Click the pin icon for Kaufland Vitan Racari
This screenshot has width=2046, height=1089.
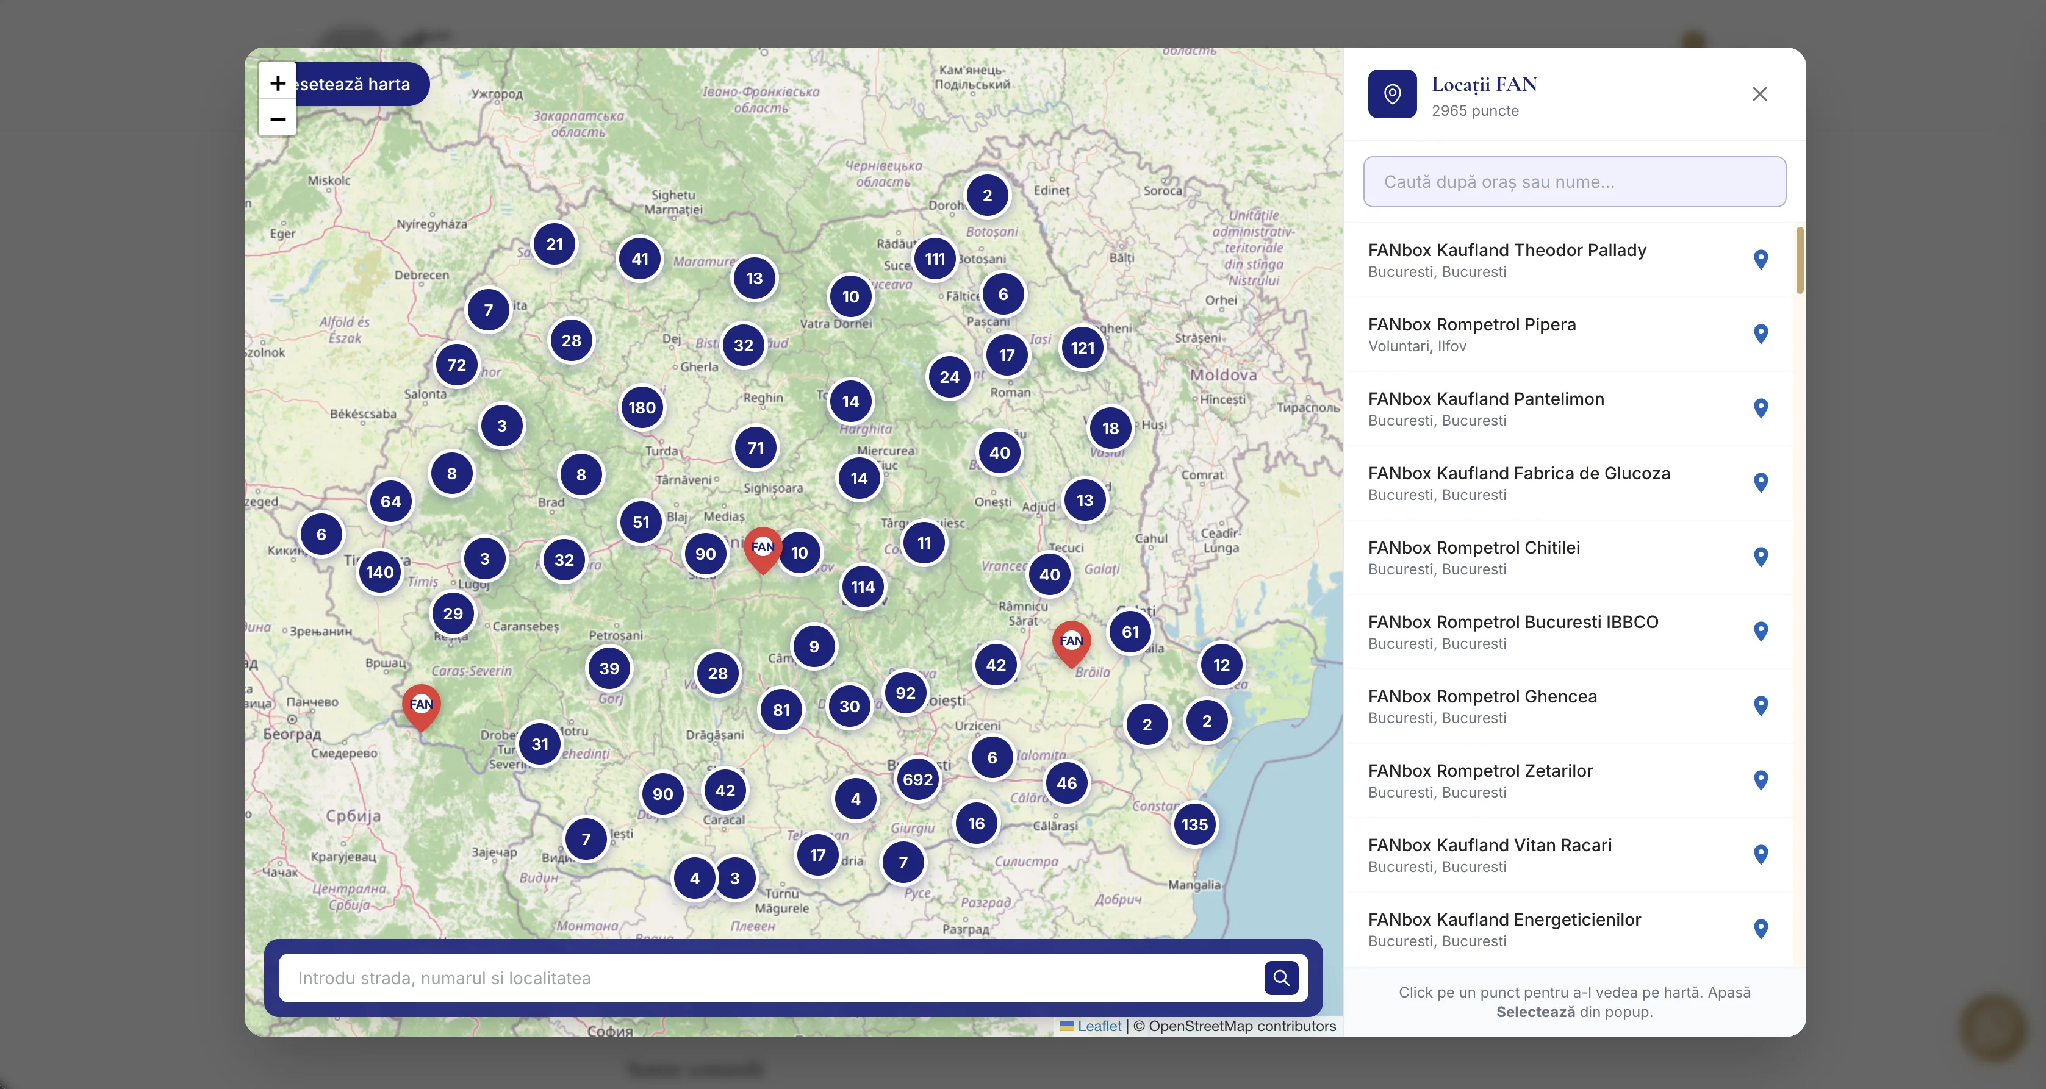coord(1760,855)
